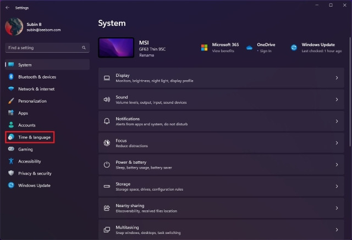Click the Personalization paintbrush icon
Image resolution: width=352 pixels, height=240 pixels.
point(11,101)
